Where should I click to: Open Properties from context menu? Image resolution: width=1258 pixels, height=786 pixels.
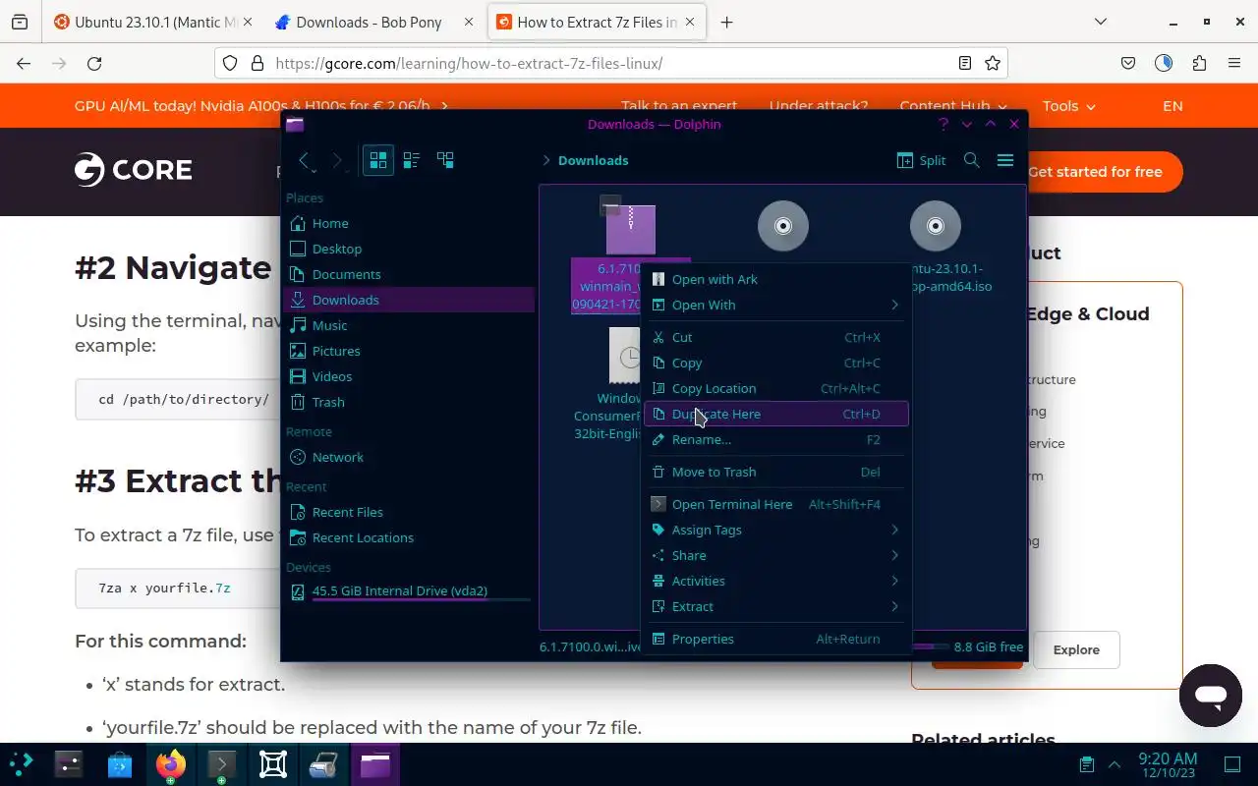pyautogui.click(x=776, y=639)
